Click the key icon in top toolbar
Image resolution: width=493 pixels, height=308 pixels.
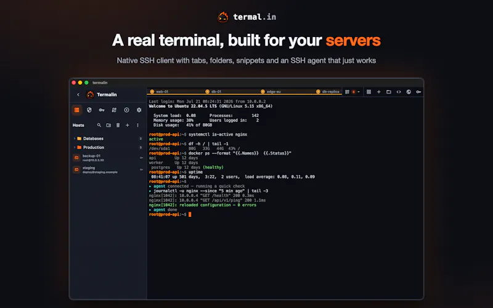pos(418,92)
